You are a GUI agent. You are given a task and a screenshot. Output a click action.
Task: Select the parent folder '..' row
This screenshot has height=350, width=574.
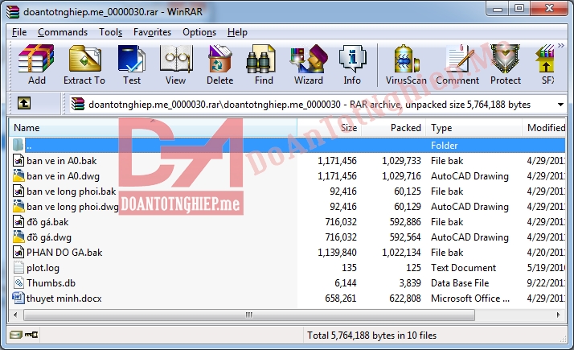click(x=30, y=146)
